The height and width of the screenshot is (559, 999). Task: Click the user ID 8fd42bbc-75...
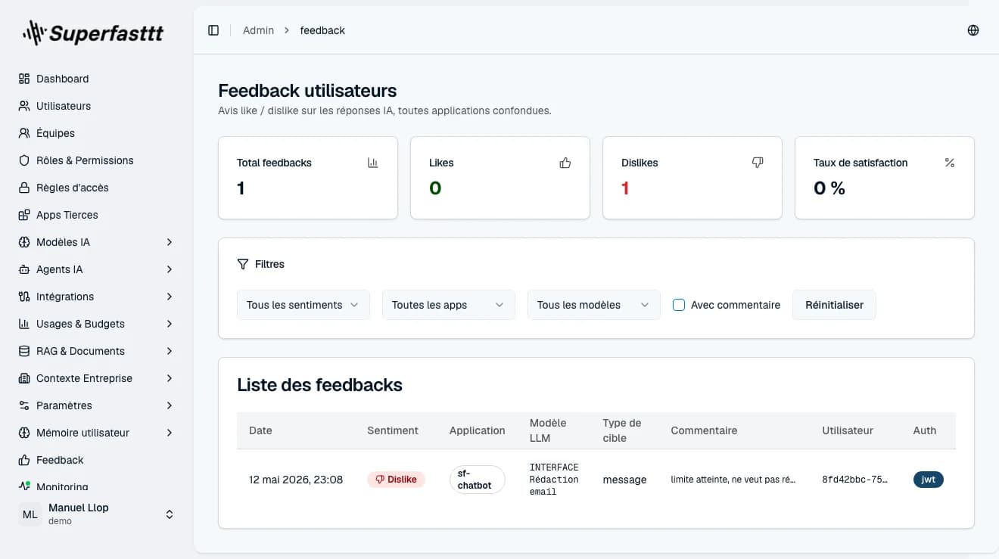click(x=854, y=480)
